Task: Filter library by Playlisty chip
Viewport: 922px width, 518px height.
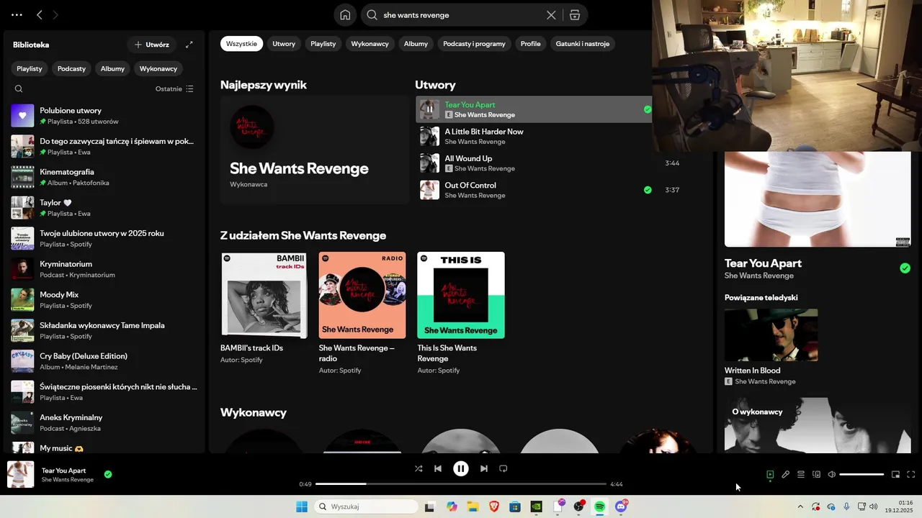Action: (x=30, y=69)
